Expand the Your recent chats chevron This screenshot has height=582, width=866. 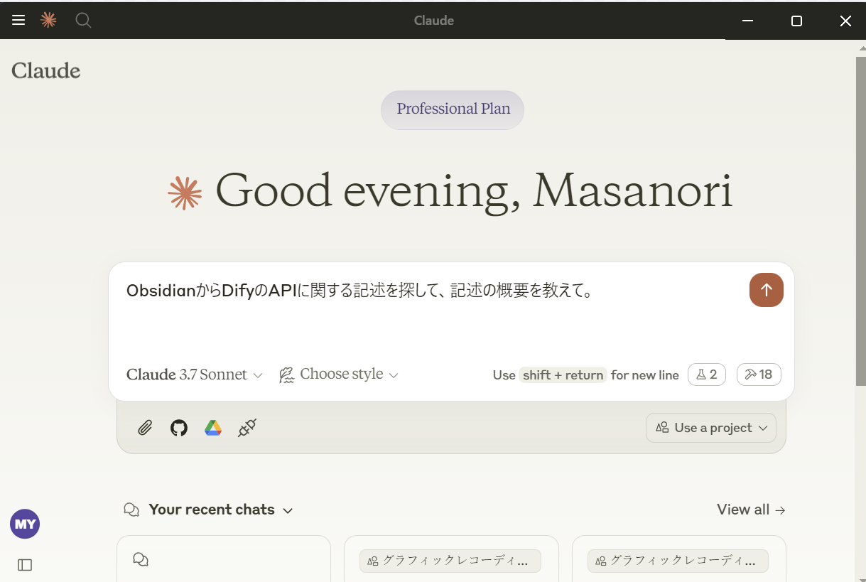pos(288,510)
